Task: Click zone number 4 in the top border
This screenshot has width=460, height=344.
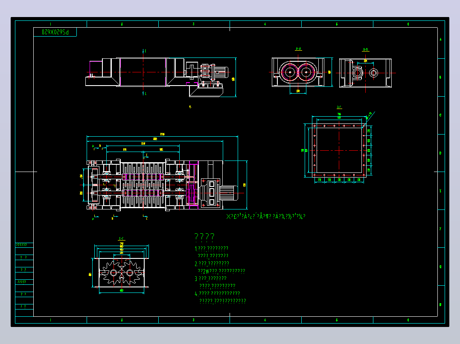Action: click(265, 24)
